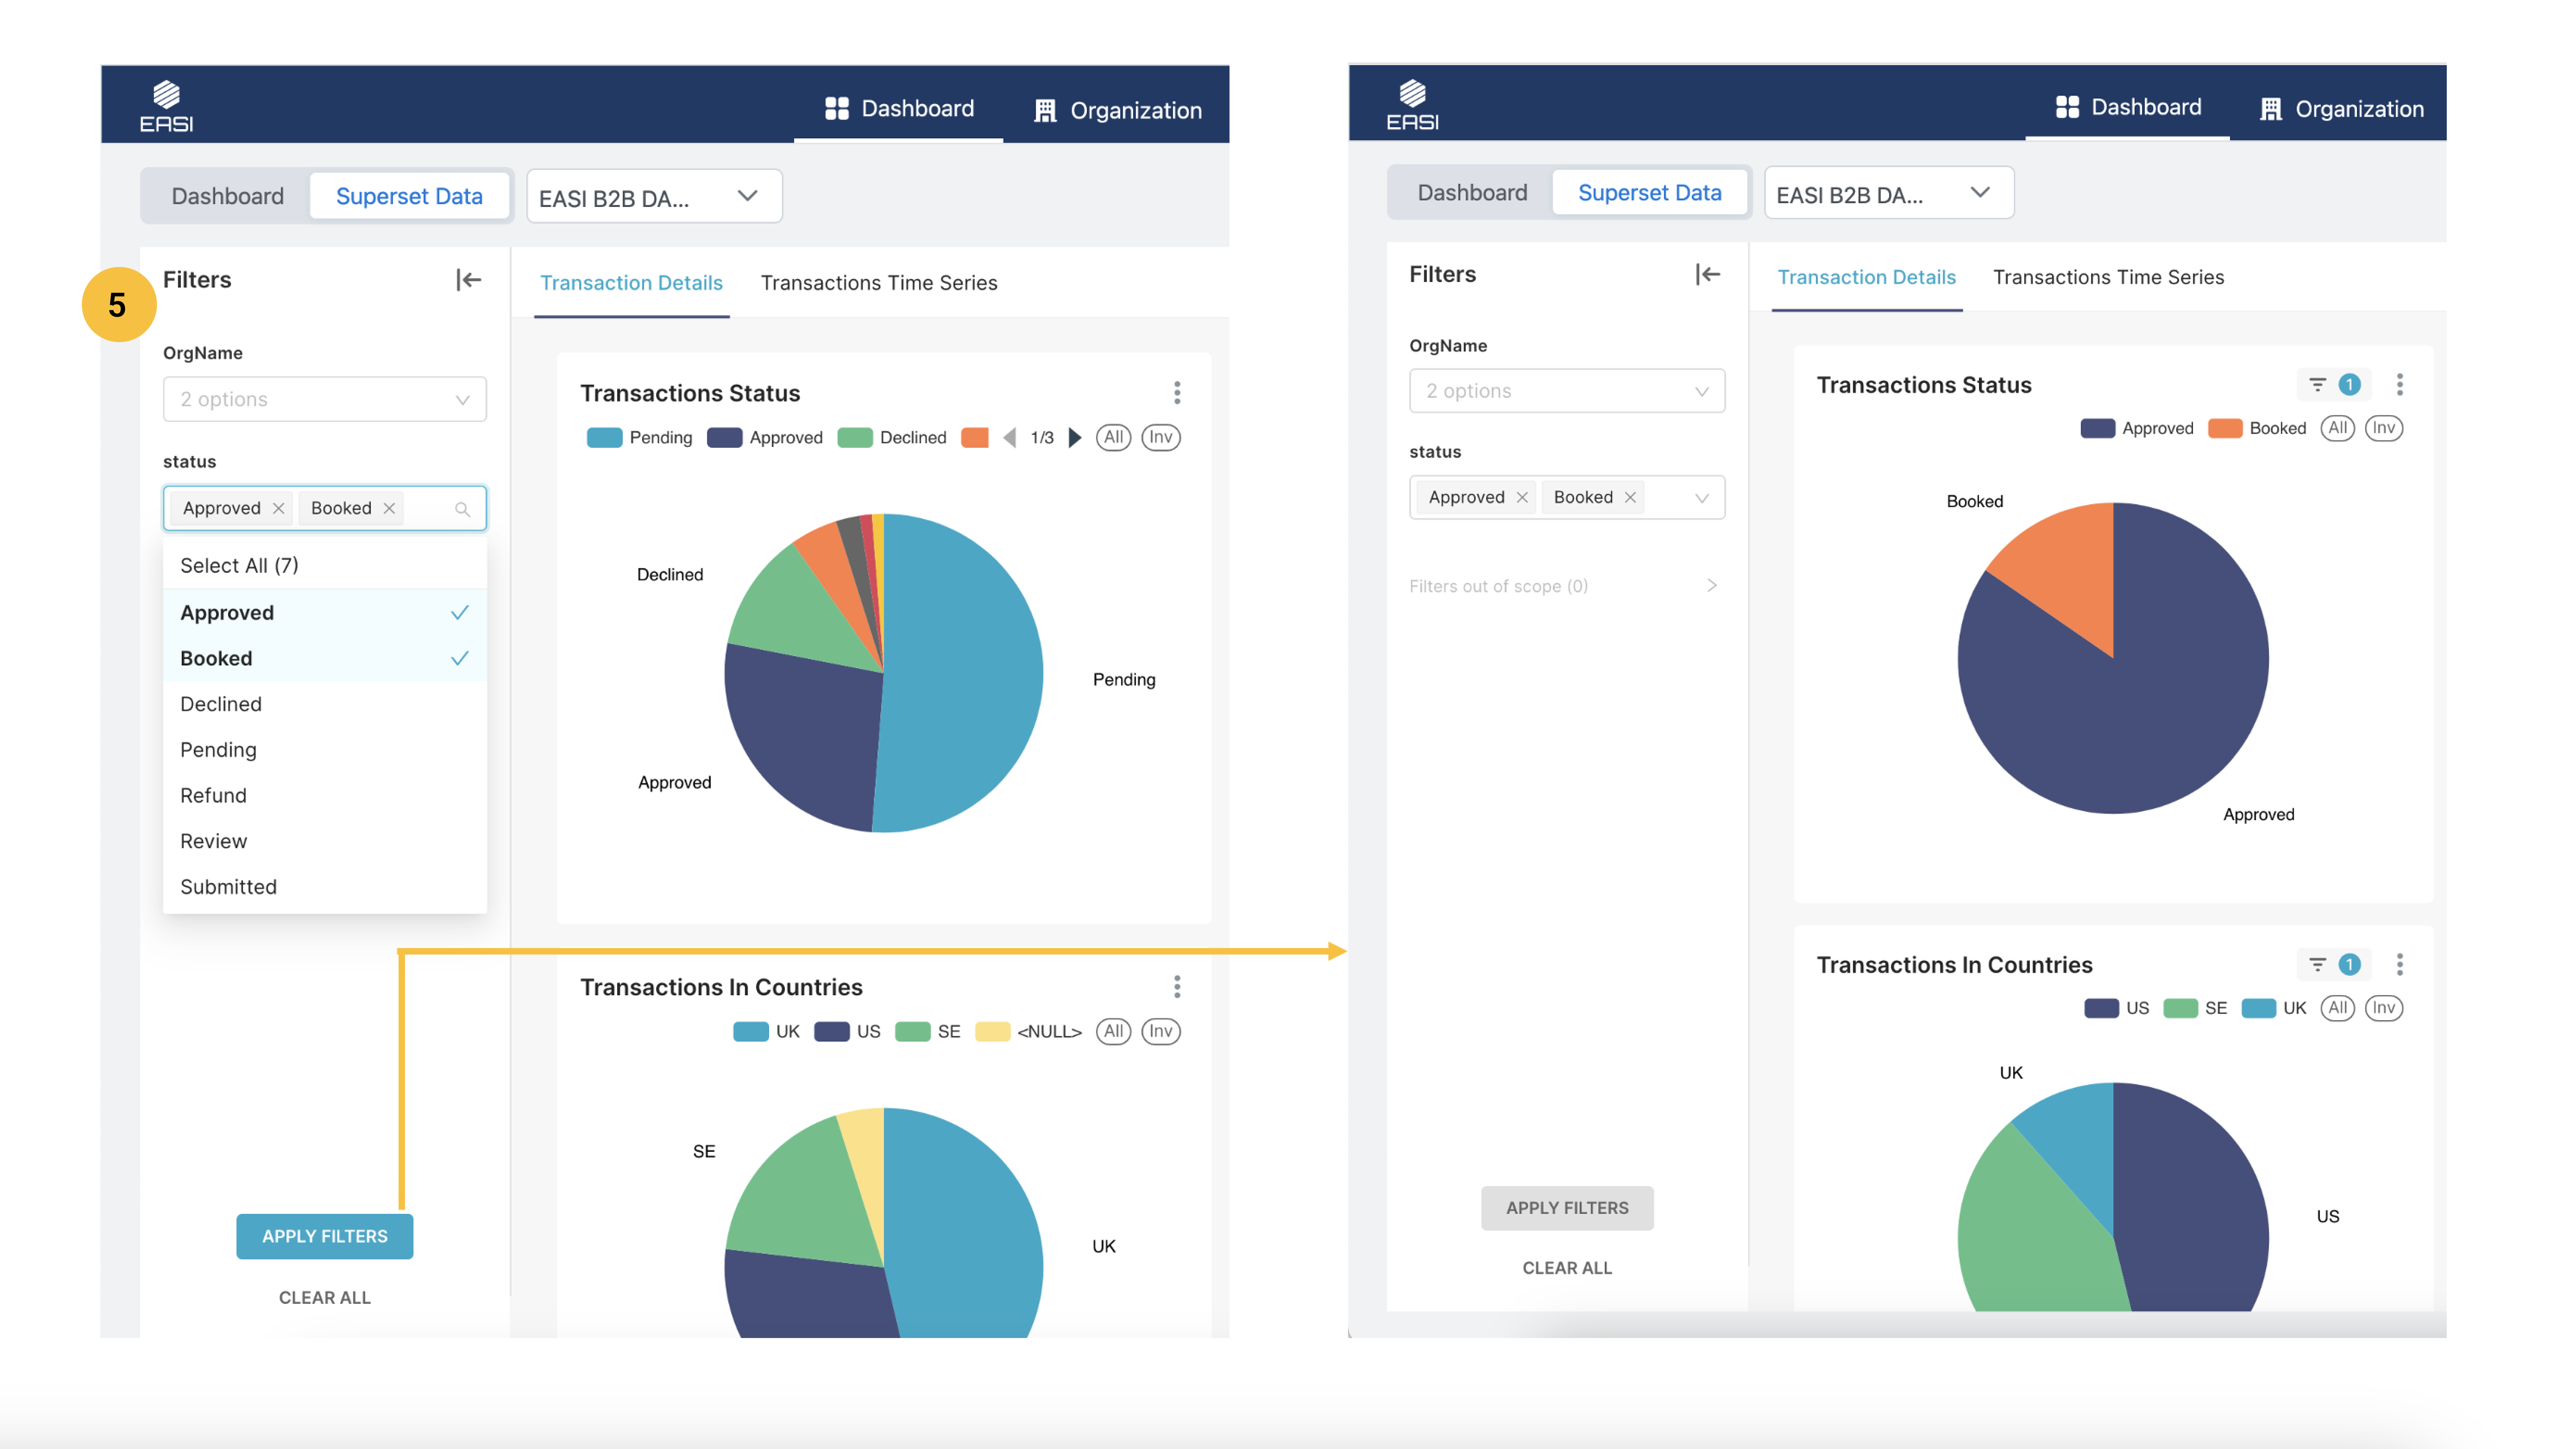Image resolution: width=2576 pixels, height=1449 pixels.
Task: Expand left OrgName 2 options dropdown
Action: [x=324, y=399]
